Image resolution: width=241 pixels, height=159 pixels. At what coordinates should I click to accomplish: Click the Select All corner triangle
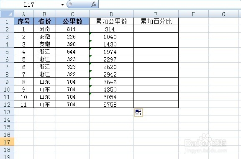tap(7, 14)
